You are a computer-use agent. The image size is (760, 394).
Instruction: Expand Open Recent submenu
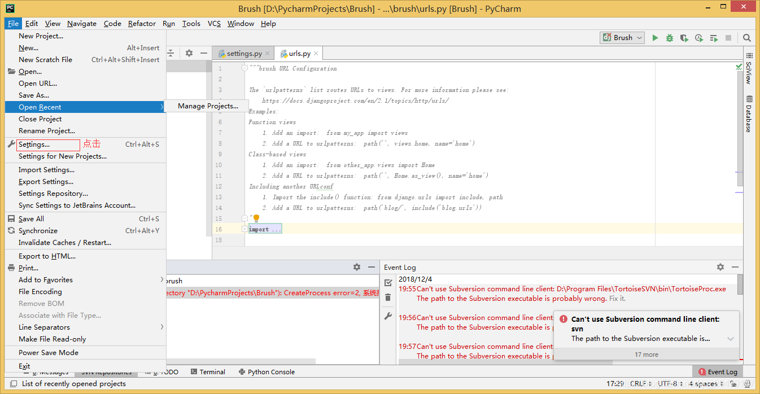pyautogui.click(x=85, y=107)
